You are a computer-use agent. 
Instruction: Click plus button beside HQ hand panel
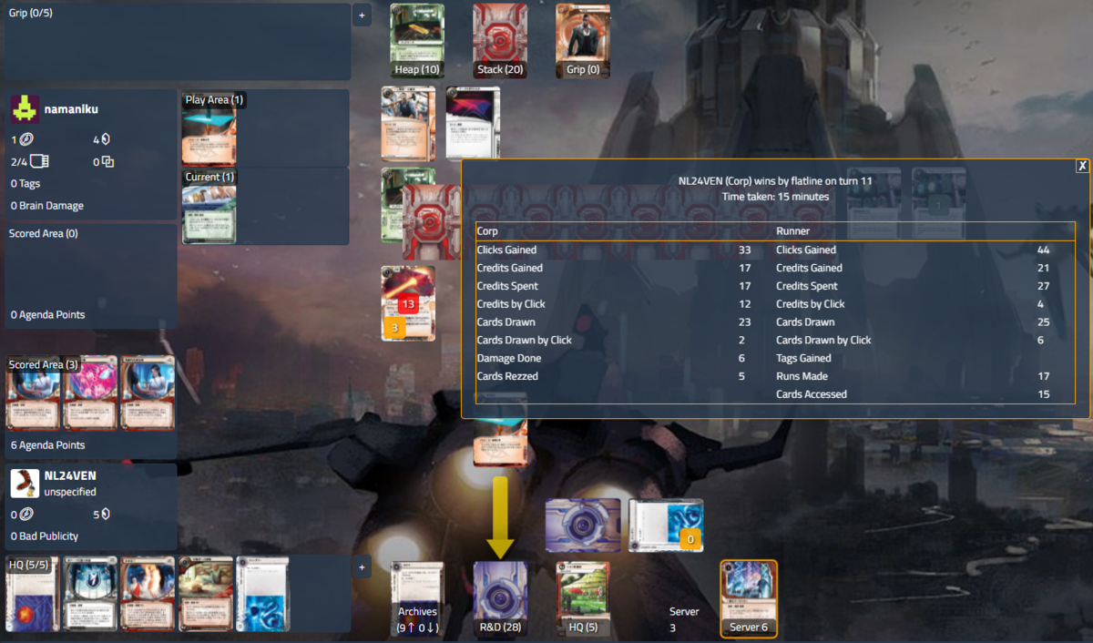click(x=362, y=567)
